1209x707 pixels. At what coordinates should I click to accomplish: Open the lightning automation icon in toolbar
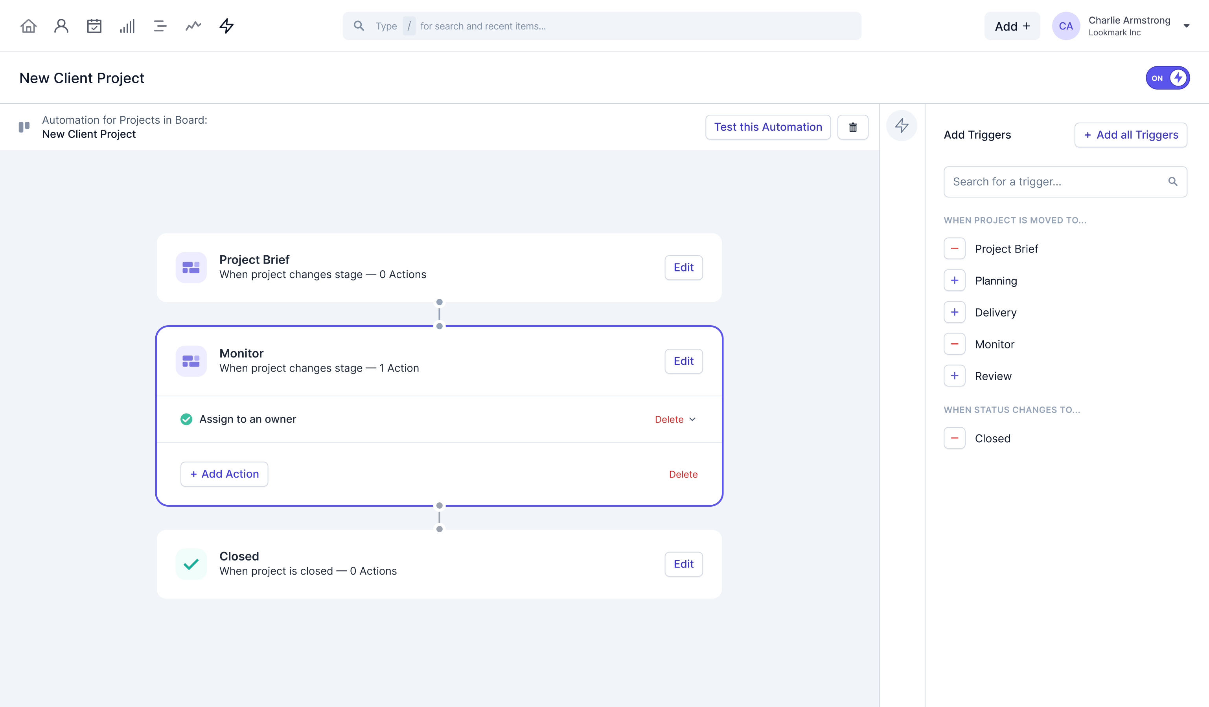click(x=226, y=26)
